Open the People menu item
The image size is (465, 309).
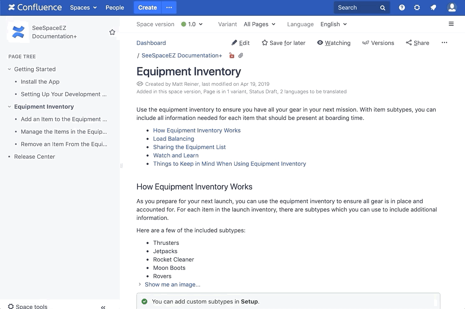point(115,7)
